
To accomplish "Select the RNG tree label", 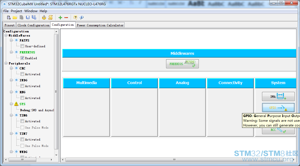I will pos(22,92).
